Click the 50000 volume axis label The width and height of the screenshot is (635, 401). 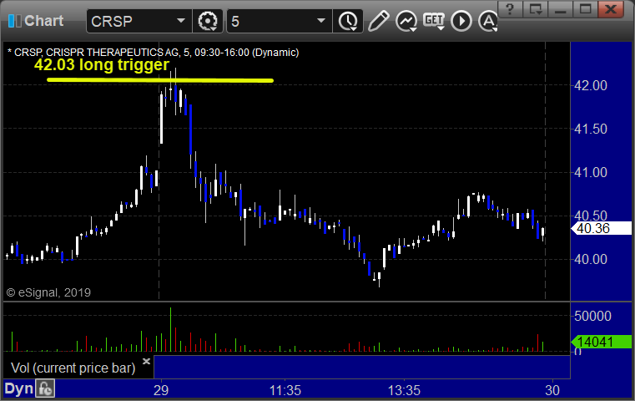click(x=592, y=316)
